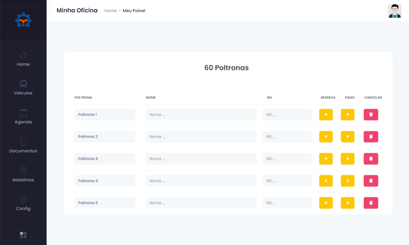Screen dimensions: 409x245
Task: Open the Documentos section
Action: pos(23,146)
